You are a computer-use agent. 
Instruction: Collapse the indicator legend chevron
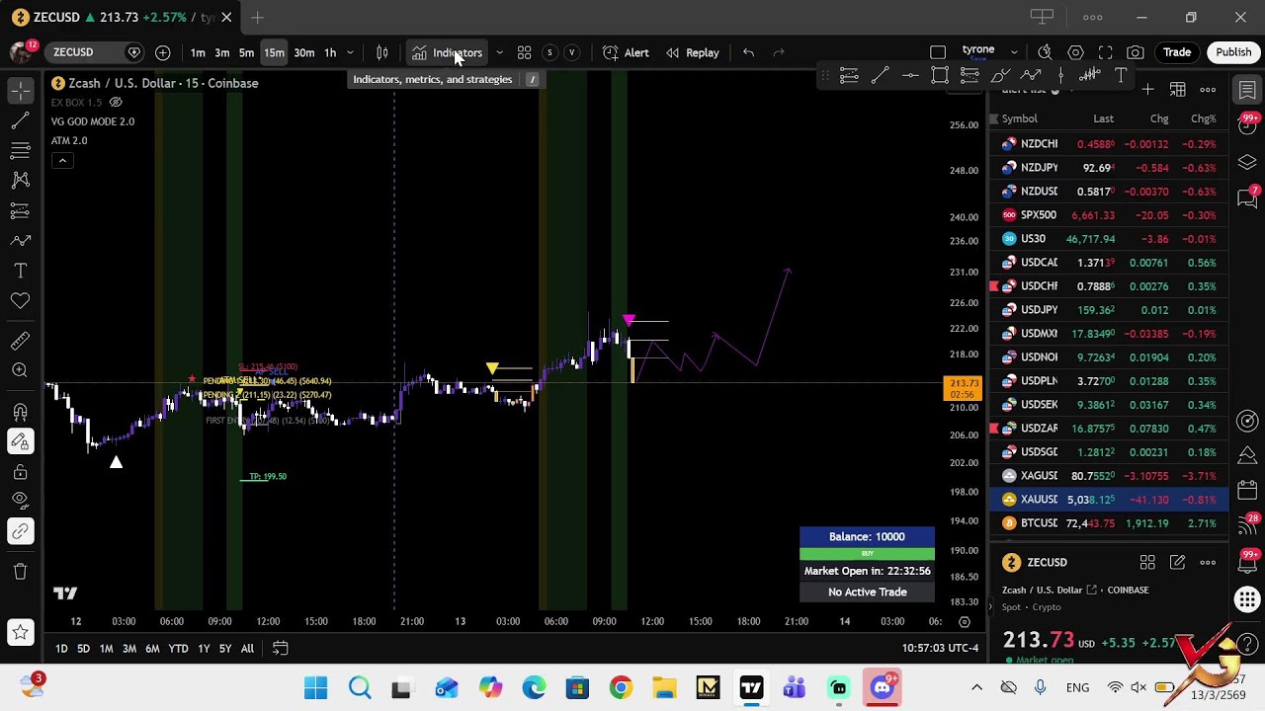point(62,160)
